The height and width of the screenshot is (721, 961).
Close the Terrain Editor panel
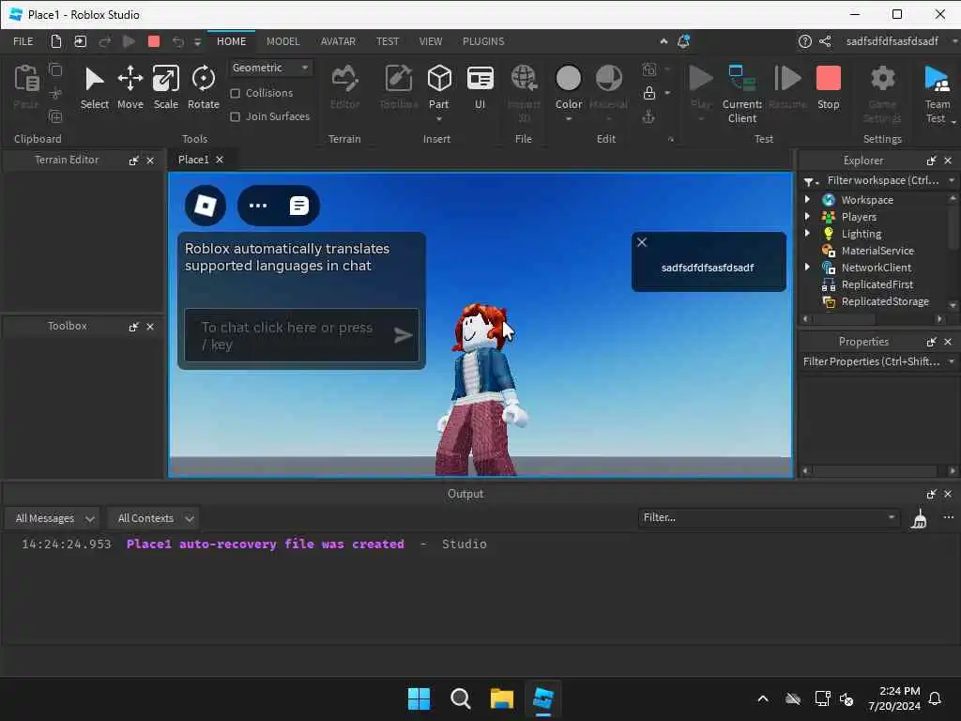pos(150,161)
